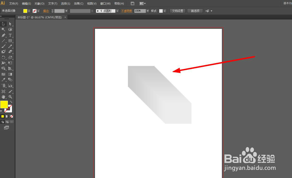Select the Perspective Grid tool
This screenshot has height=178, width=292.
click(x=10, y=68)
